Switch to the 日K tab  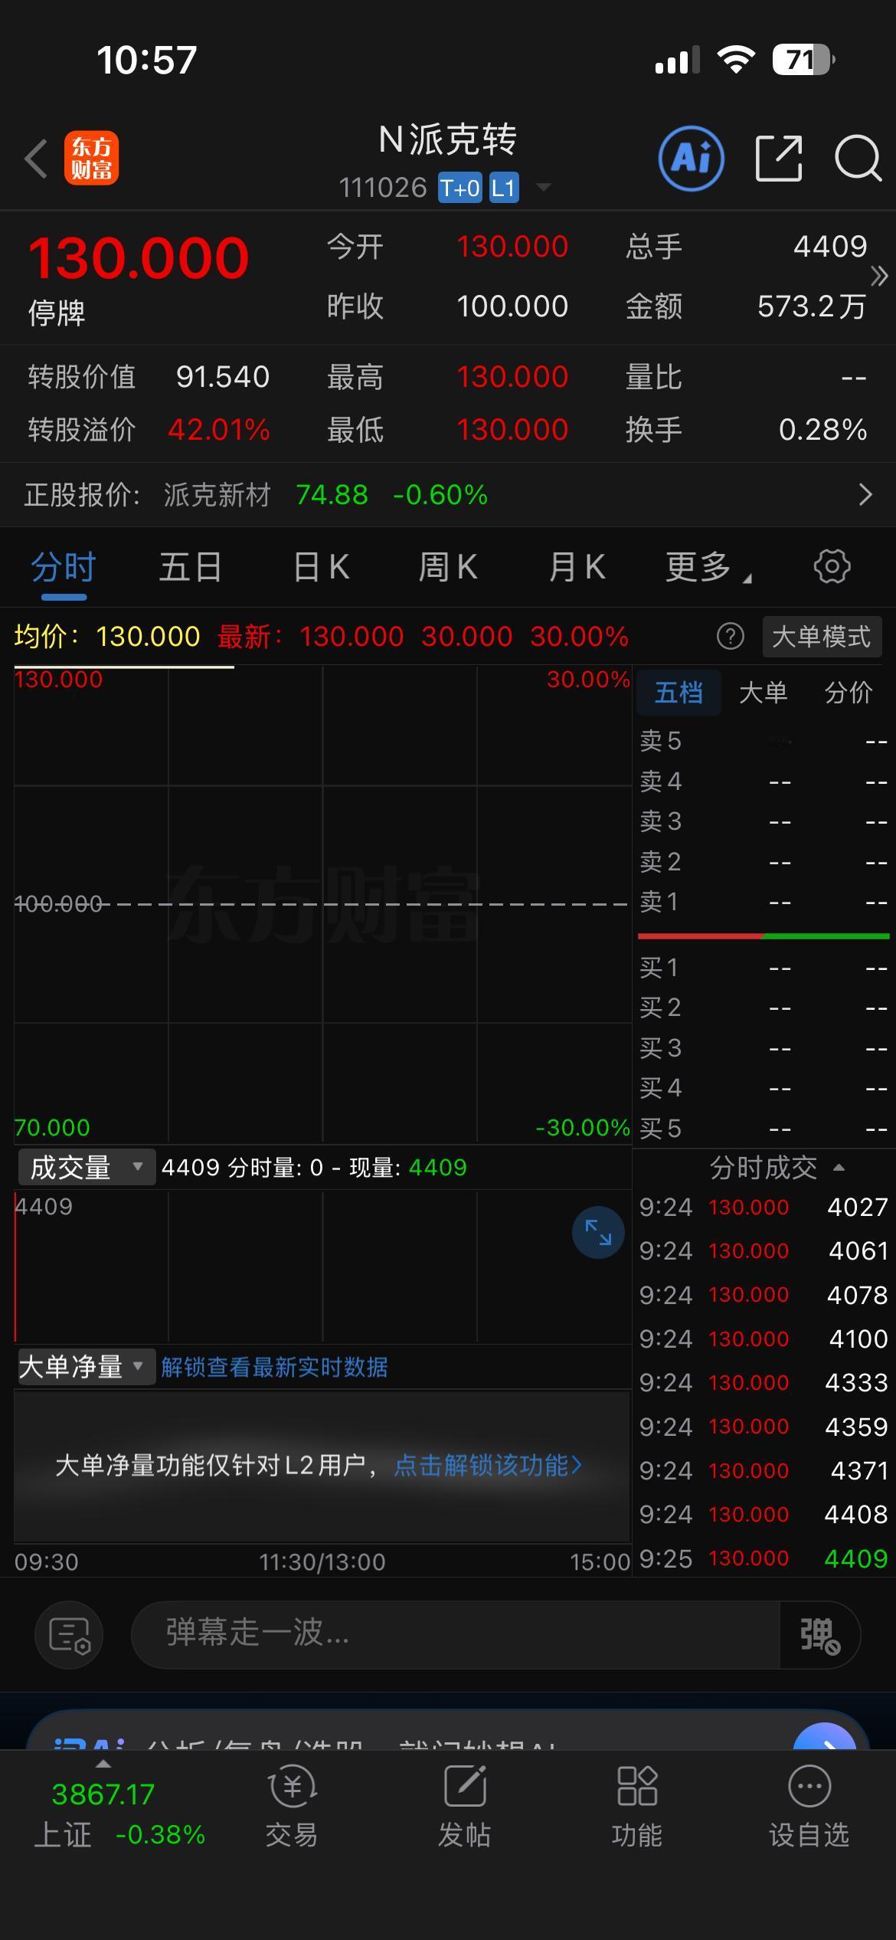321,568
